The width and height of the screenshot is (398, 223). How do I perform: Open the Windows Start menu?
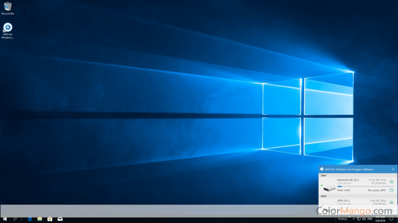click(x=5, y=219)
